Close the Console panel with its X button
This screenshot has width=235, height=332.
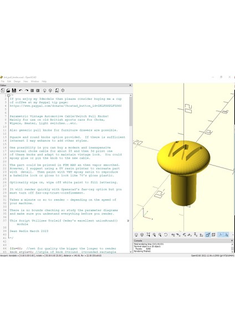tap(232, 241)
